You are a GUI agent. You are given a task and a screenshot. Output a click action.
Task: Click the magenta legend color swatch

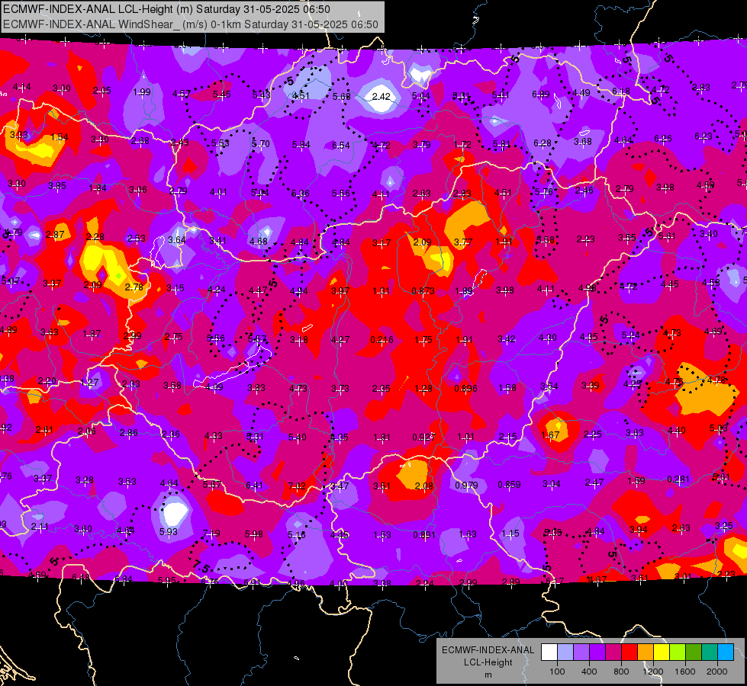[x=613, y=652]
